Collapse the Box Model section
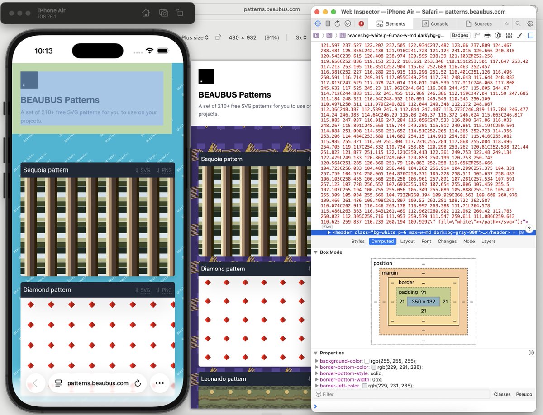This screenshot has height=415, width=543. [x=316, y=252]
